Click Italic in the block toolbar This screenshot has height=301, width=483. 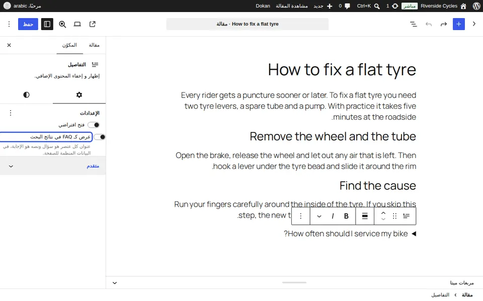(333, 216)
